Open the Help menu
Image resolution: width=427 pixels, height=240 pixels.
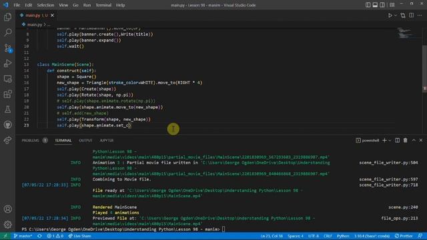point(120,5)
